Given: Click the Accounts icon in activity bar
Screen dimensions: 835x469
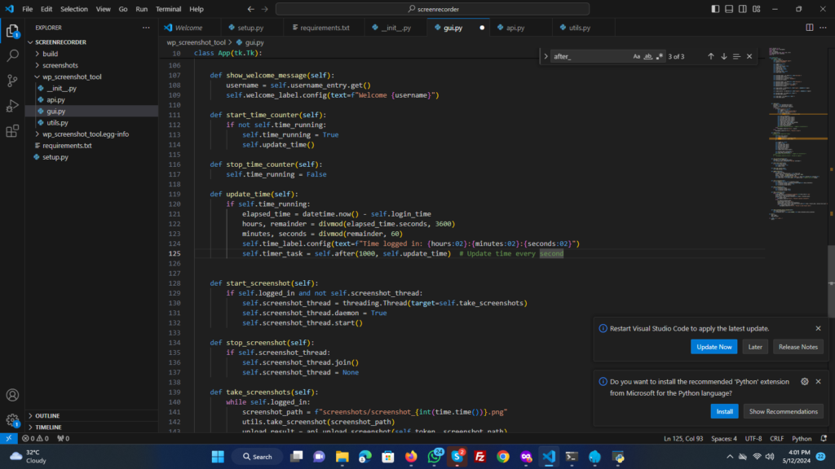Looking at the screenshot, I should point(13,395).
